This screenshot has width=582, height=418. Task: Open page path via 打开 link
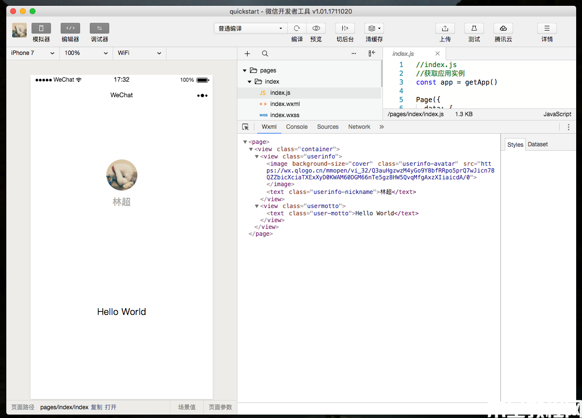[111, 407]
